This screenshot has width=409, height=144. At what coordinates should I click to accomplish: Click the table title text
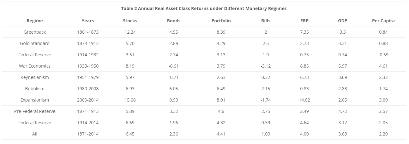[204, 8]
